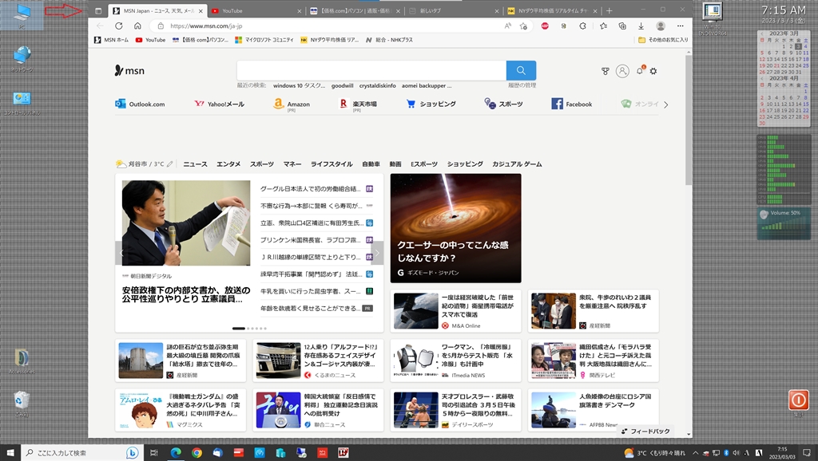Go to the browser home page icon
Screen dimensions: 818x461
click(x=137, y=26)
